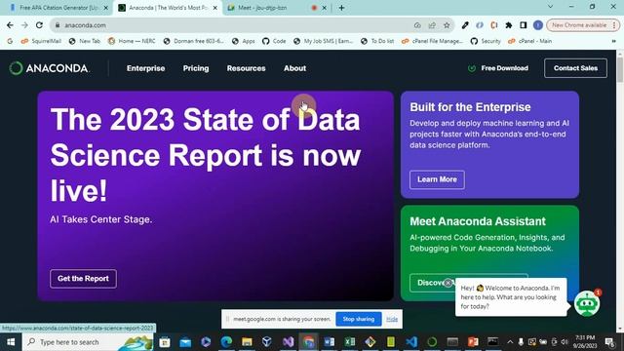Open the Code GitHub bookmark

pos(274,41)
